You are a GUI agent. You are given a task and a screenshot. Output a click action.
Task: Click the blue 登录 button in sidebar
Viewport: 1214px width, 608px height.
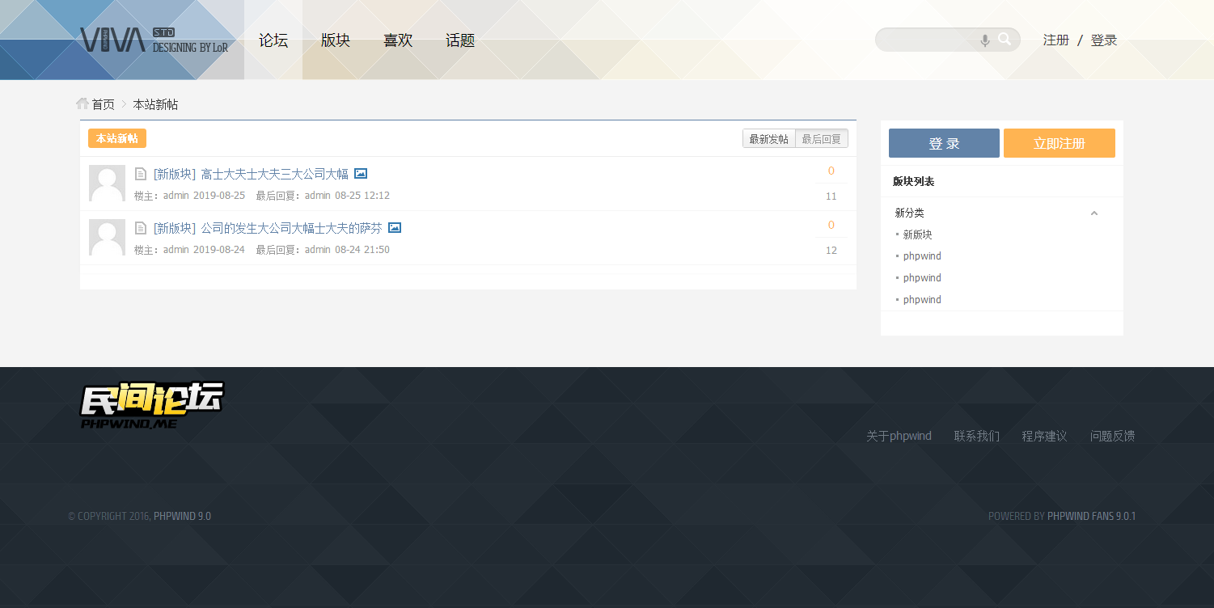944,143
